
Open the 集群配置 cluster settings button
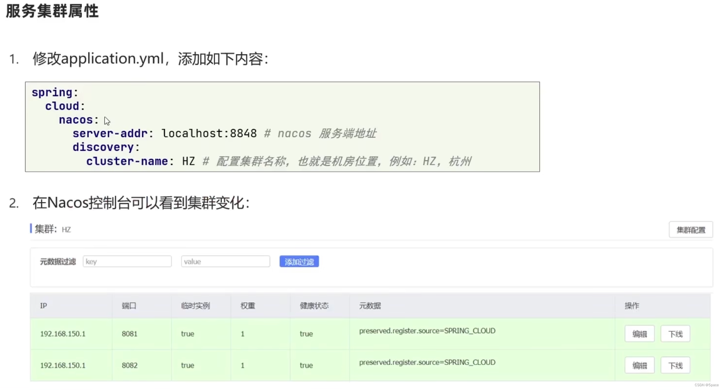(x=691, y=230)
